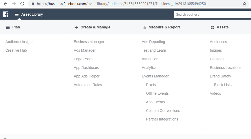Click the Measure & Report chart icon
Viewport: 251px width, 139px height.
(x=144, y=27)
